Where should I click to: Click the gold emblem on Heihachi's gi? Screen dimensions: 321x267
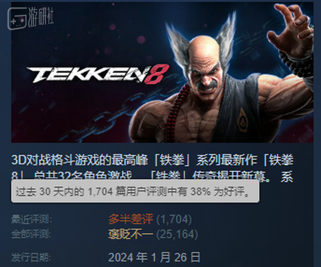tap(243, 120)
